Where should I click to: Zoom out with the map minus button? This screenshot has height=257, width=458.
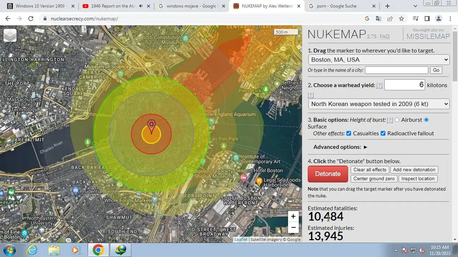(293, 227)
